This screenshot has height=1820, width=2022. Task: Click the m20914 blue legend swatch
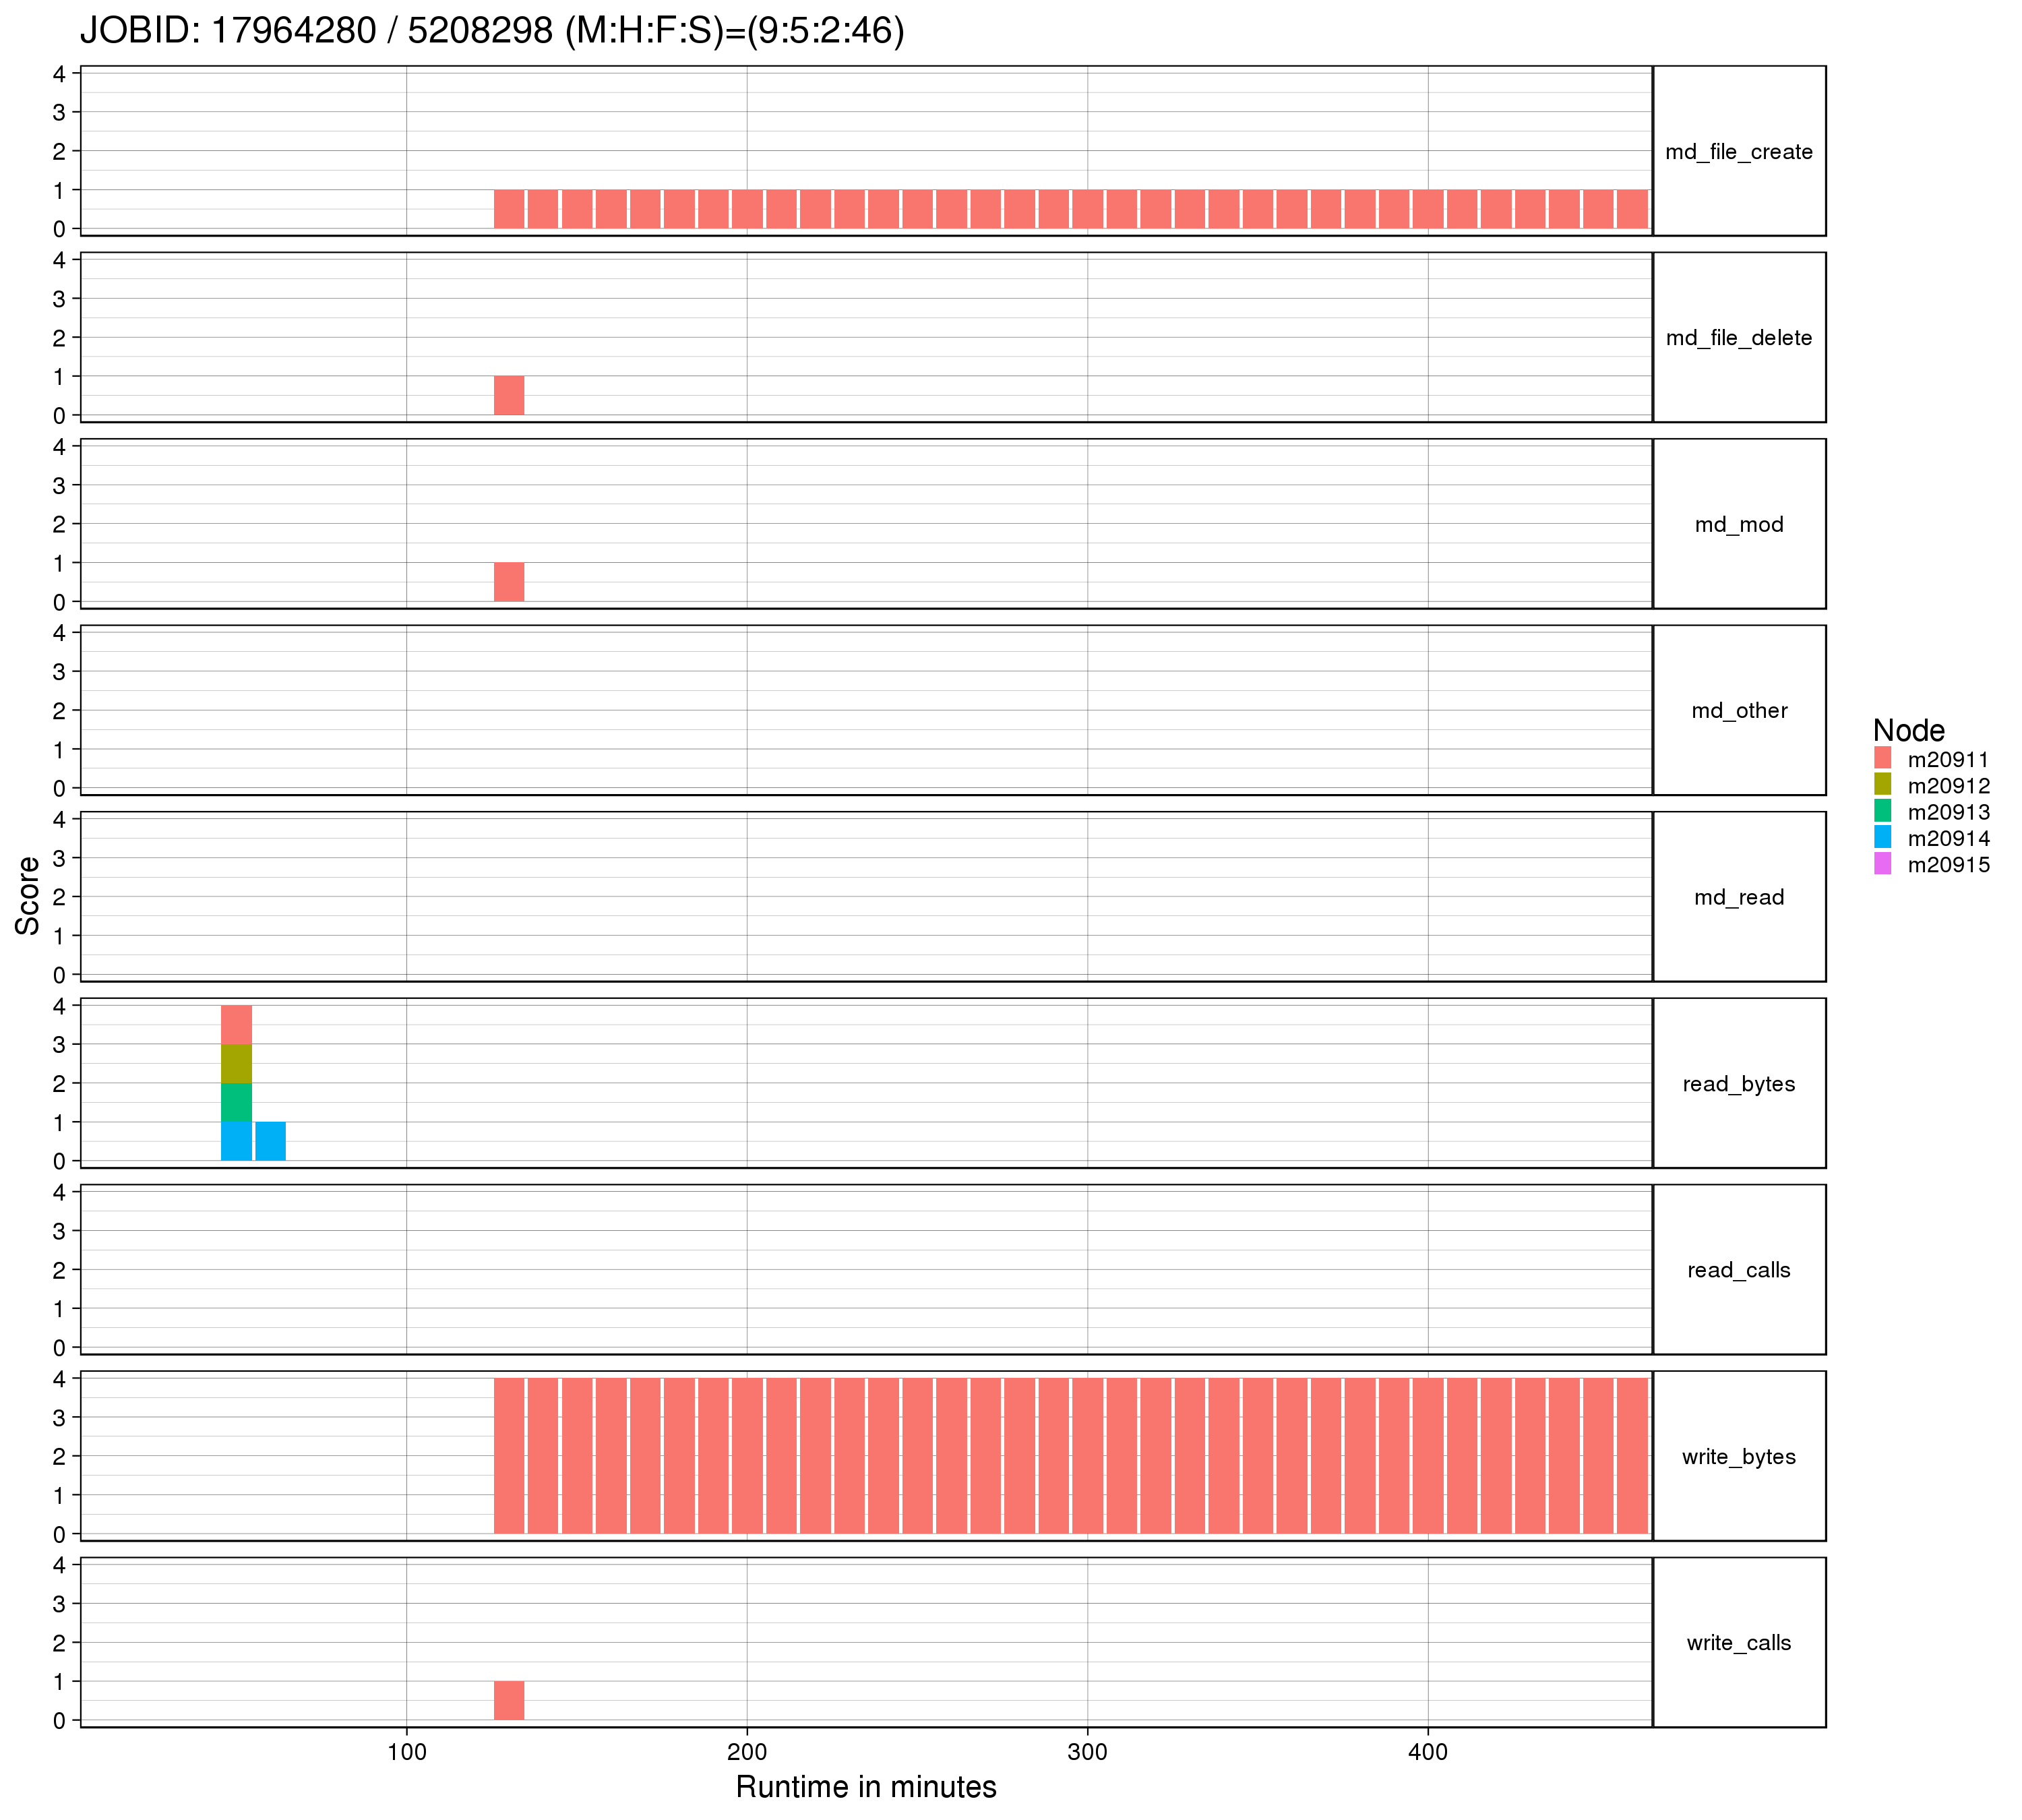tap(1883, 838)
